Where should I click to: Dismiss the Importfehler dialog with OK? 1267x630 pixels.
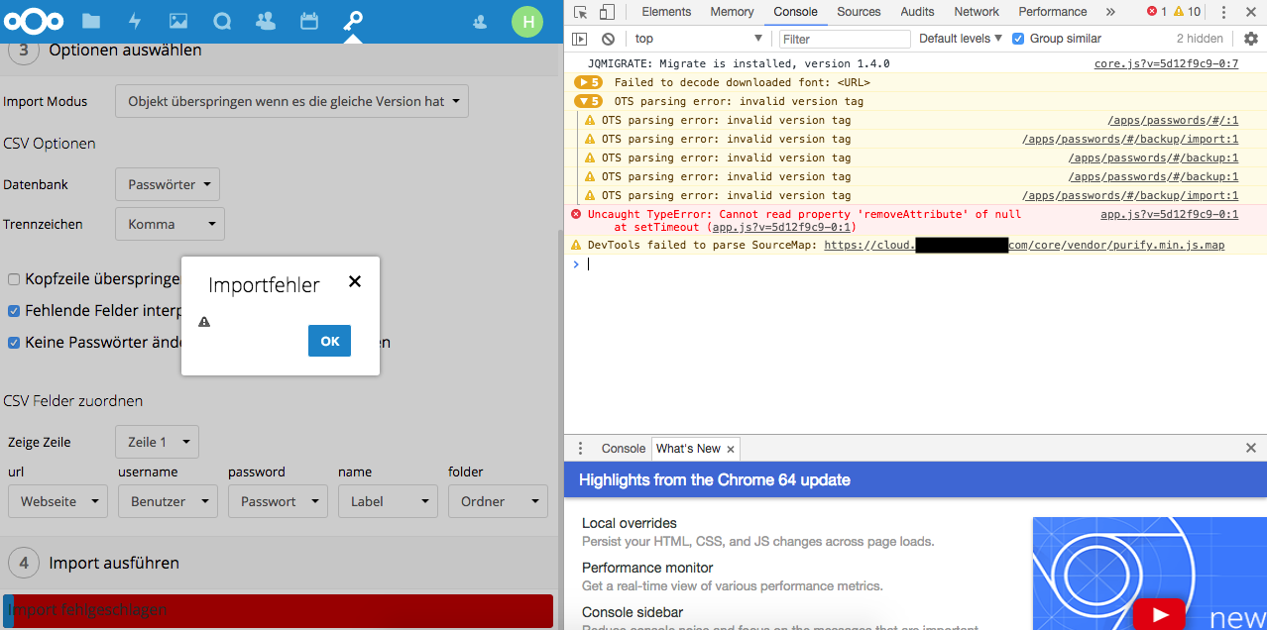[x=329, y=340]
